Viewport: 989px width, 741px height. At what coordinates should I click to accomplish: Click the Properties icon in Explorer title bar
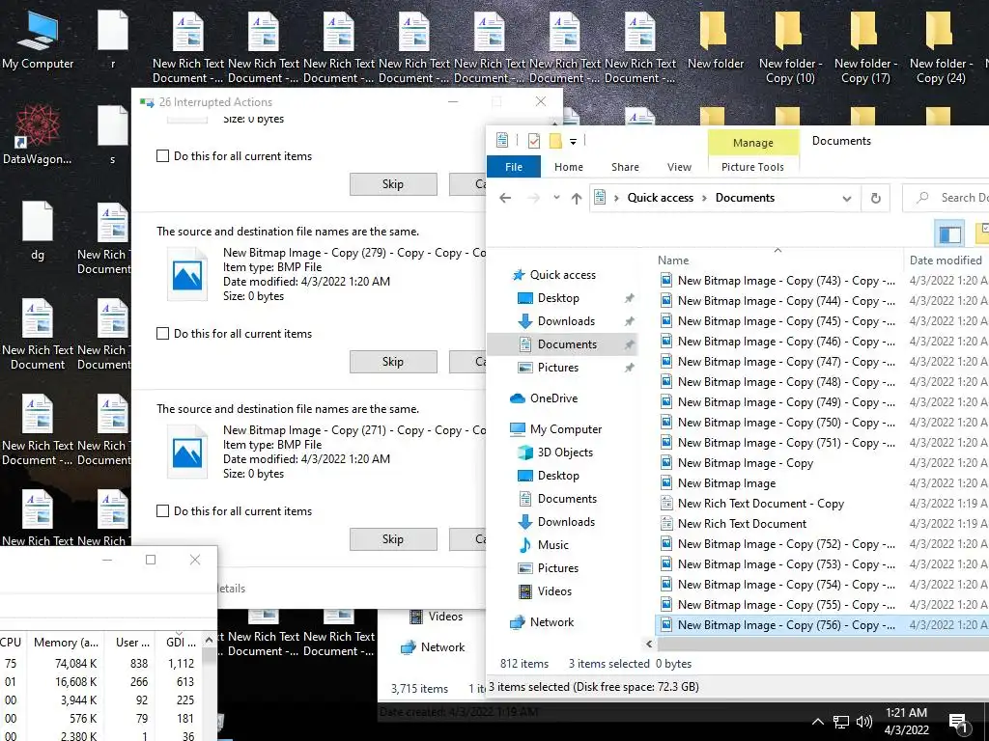[x=502, y=140]
